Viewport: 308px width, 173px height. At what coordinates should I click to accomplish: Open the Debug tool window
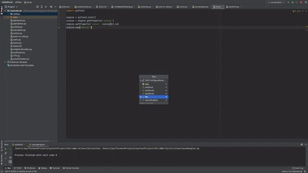(43, 168)
